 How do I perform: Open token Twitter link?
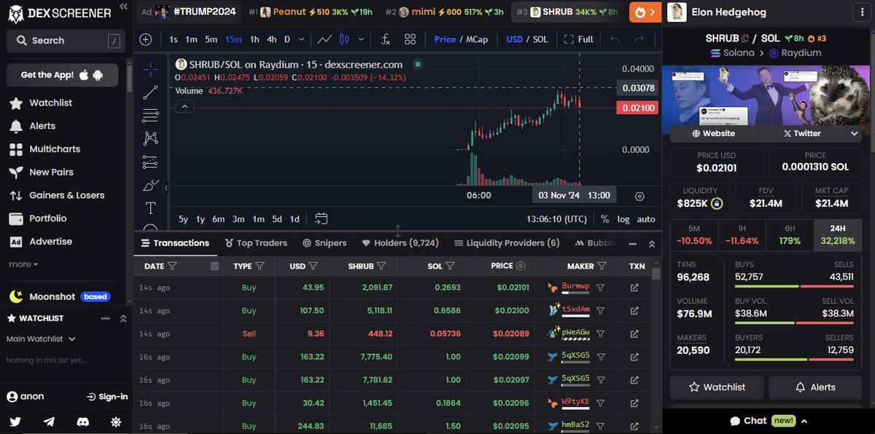pos(802,133)
